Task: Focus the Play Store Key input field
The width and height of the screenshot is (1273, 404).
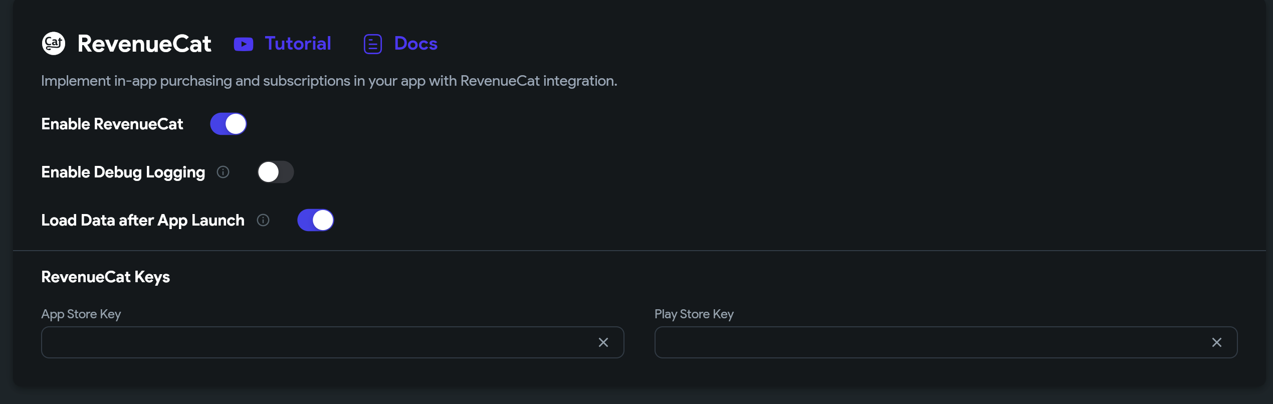Action: pyautogui.click(x=946, y=342)
